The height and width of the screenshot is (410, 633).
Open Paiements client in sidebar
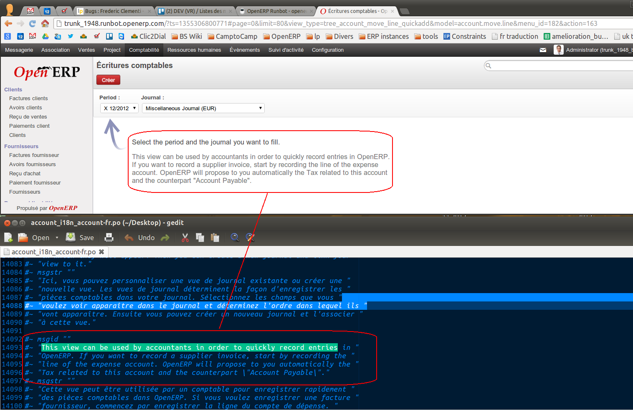[x=29, y=126]
